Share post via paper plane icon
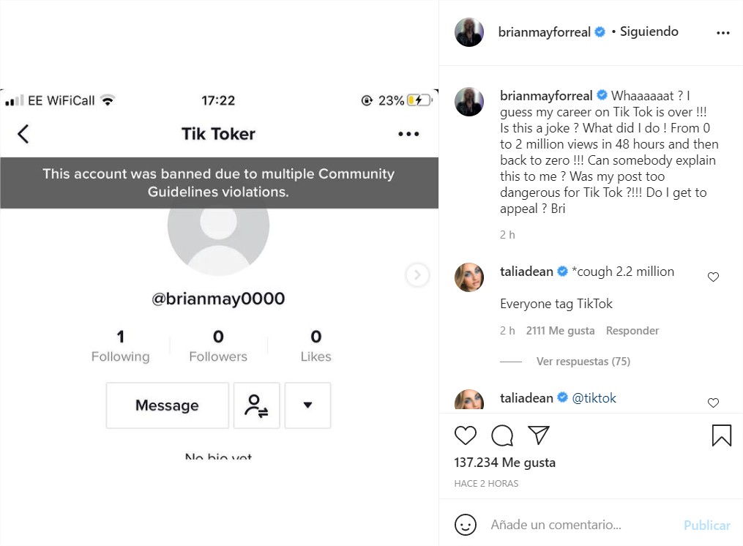Screen dimensions: 743x546 pos(539,435)
